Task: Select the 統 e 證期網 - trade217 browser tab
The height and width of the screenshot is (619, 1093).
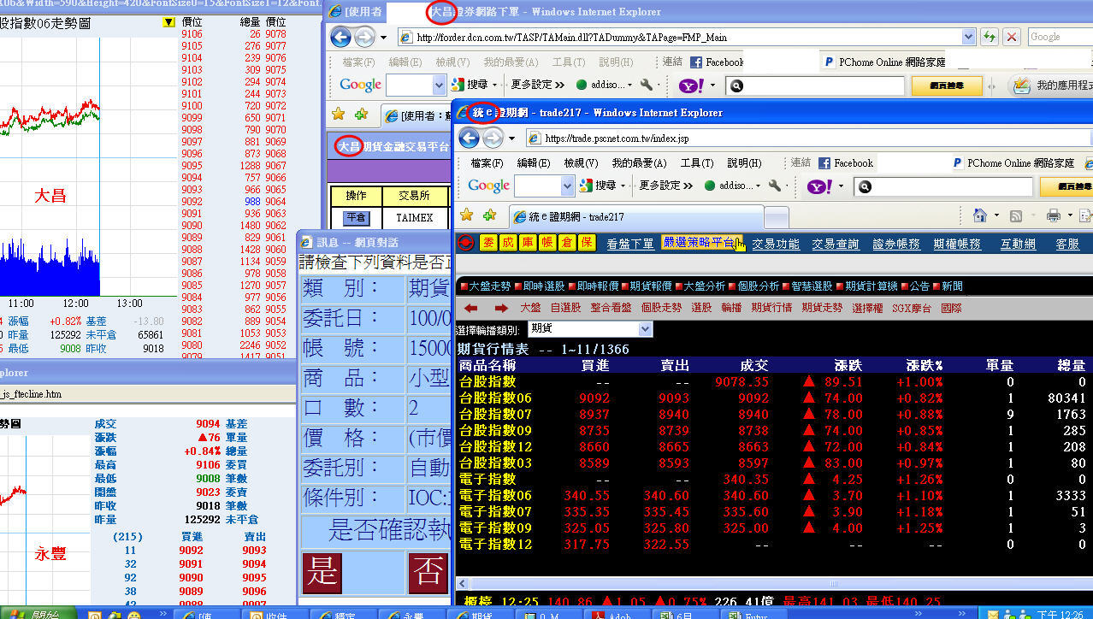Action: 635,217
